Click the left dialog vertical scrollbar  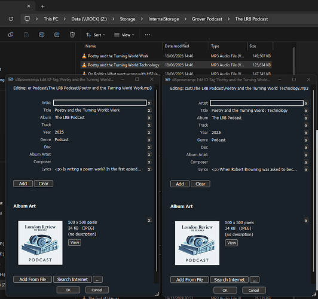tap(157, 181)
